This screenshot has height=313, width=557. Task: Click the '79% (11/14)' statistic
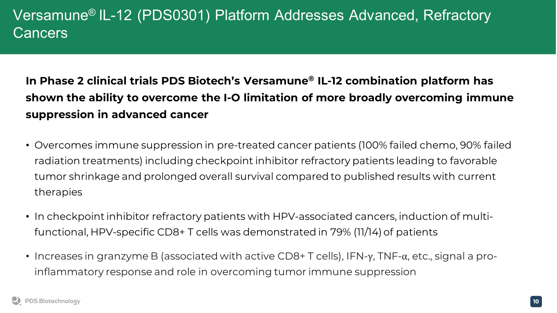355,232
